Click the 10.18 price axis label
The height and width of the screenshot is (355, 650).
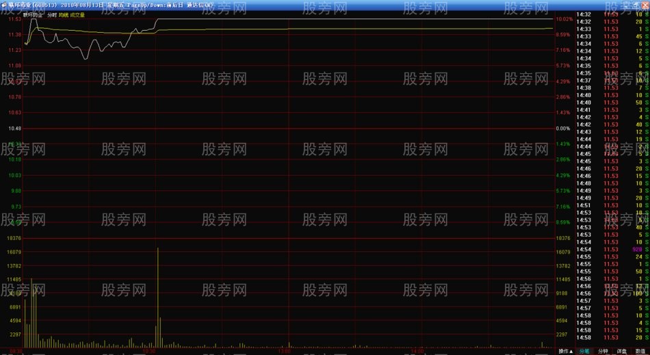pyautogui.click(x=15, y=159)
